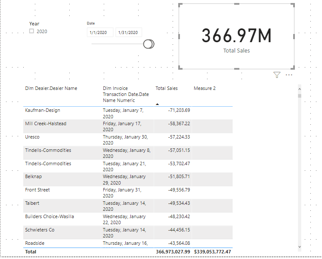
Task: Click the total 366,973,027.99 value
Action: coord(173,252)
